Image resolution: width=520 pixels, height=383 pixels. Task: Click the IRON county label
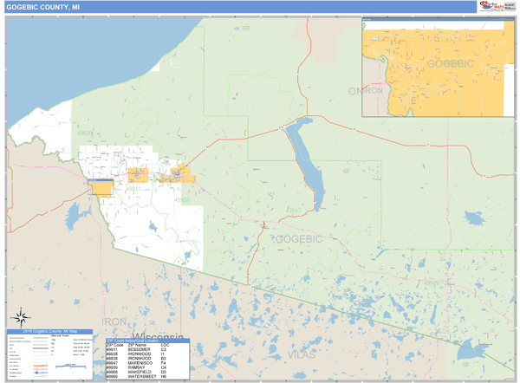tap(115, 321)
